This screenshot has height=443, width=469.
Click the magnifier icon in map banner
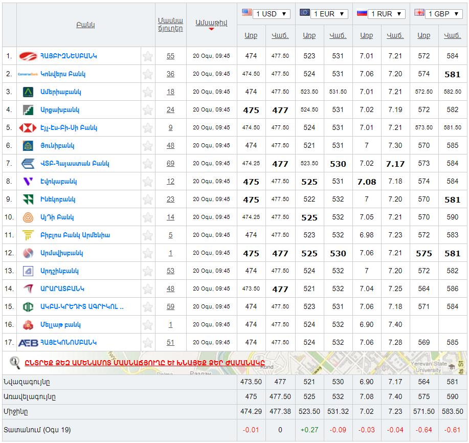(15, 363)
